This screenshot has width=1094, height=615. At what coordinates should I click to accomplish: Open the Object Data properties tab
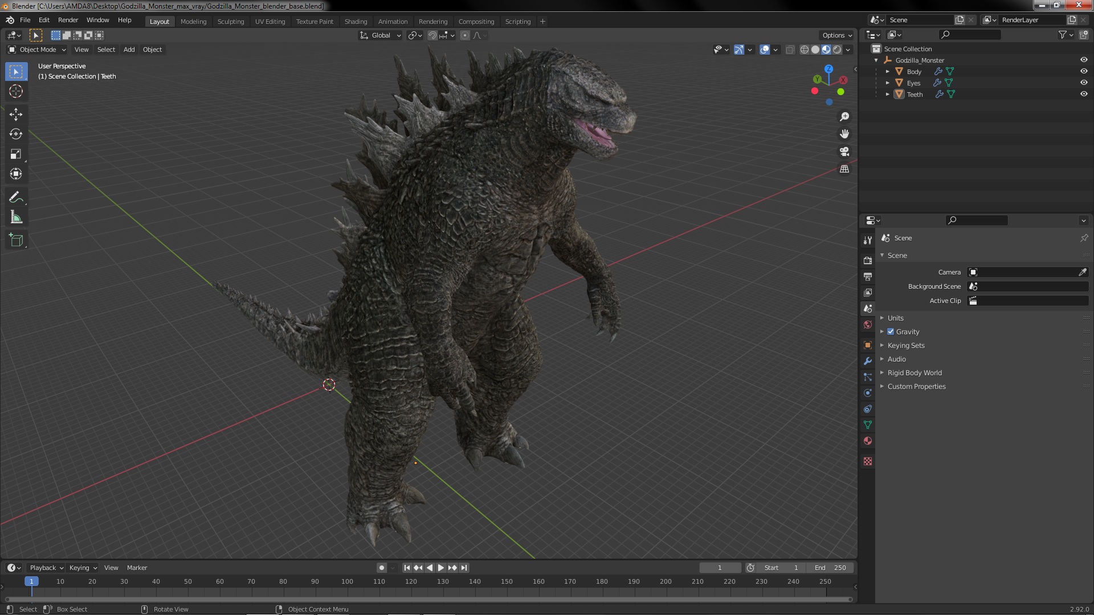(868, 425)
